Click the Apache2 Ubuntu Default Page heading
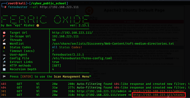This screenshot has width=190, height=98. [134, 10]
